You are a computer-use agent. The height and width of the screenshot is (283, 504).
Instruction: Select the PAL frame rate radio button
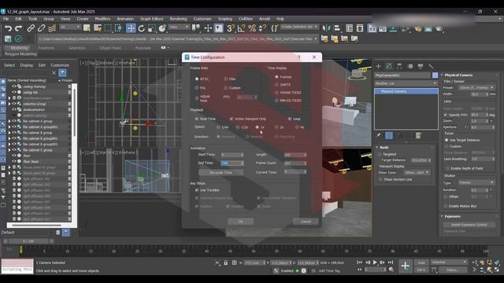pos(197,87)
